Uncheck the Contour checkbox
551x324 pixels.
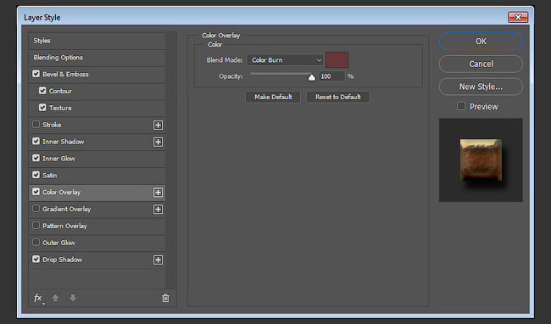pyautogui.click(x=42, y=91)
